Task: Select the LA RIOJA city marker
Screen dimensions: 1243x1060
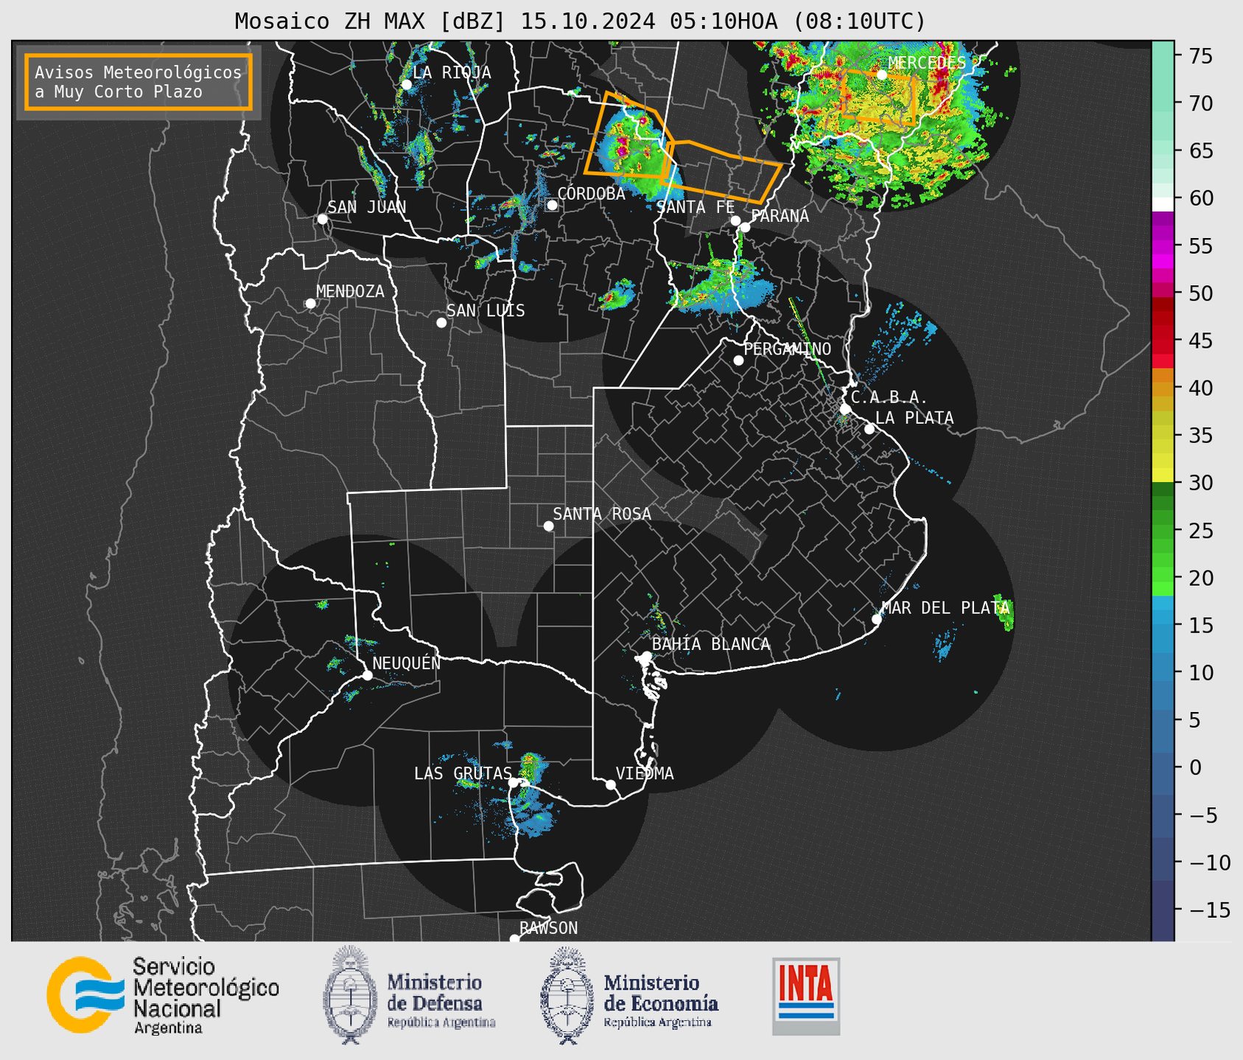Action: point(406,85)
